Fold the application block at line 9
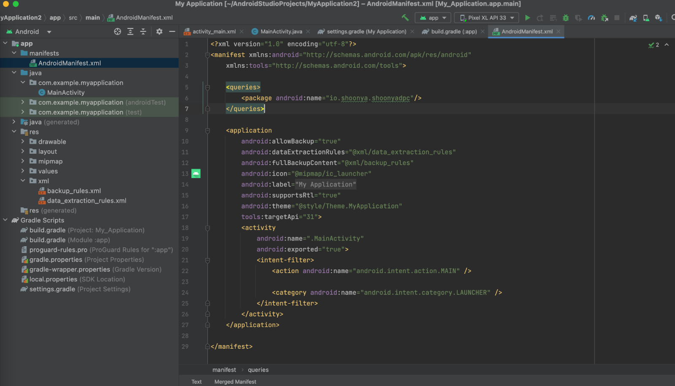 208,131
